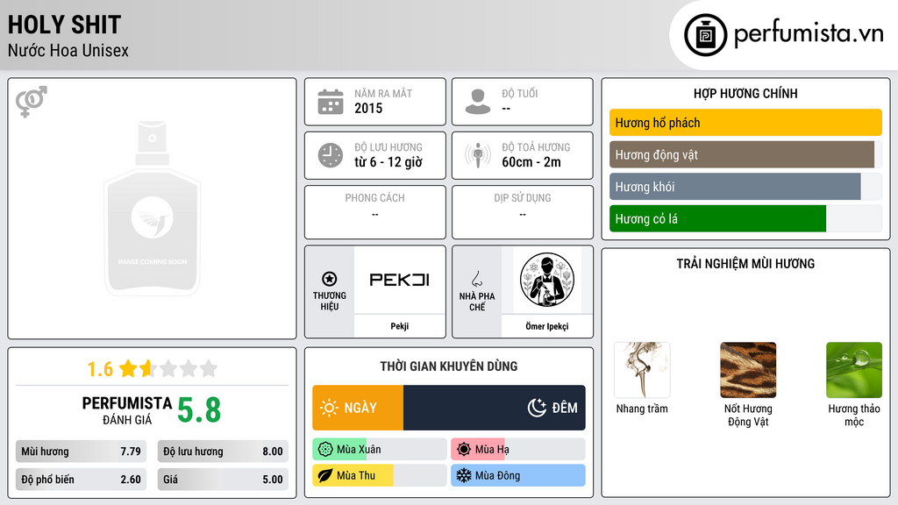Viewport: 898px width, 505px height.
Task: Click the perfumista.vn site name
Action: [809, 32]
